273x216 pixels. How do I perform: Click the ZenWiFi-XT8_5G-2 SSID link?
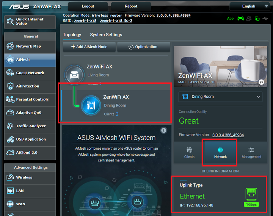[116, 21]
